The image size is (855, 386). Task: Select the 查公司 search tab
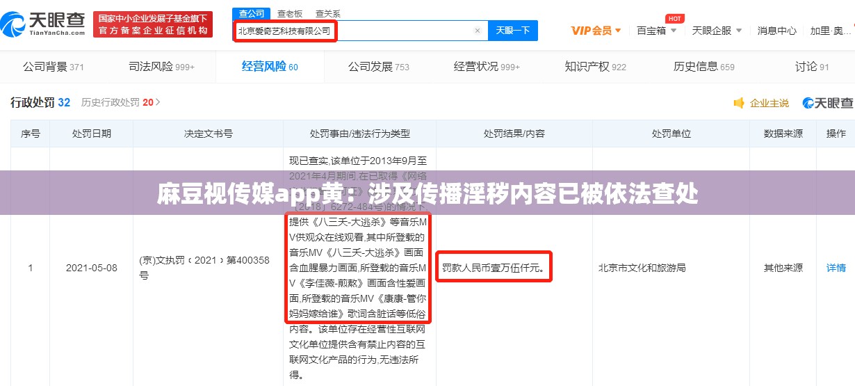tap(252, 13)
